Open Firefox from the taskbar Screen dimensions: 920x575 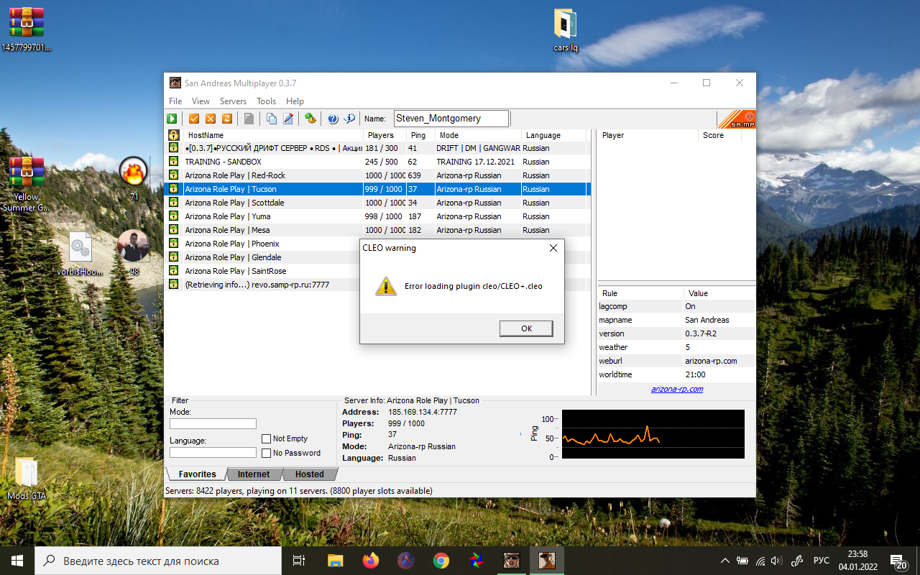(371, 561)
